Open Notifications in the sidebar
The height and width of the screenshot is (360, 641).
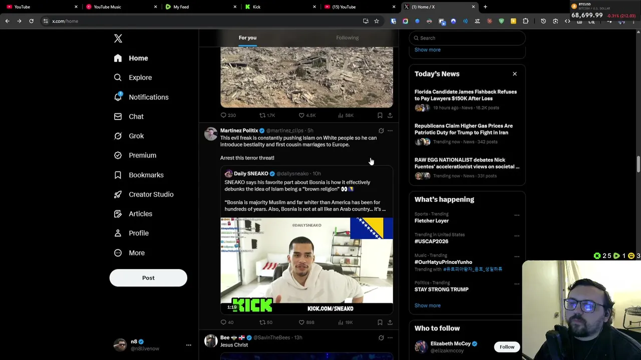[141, 97]
